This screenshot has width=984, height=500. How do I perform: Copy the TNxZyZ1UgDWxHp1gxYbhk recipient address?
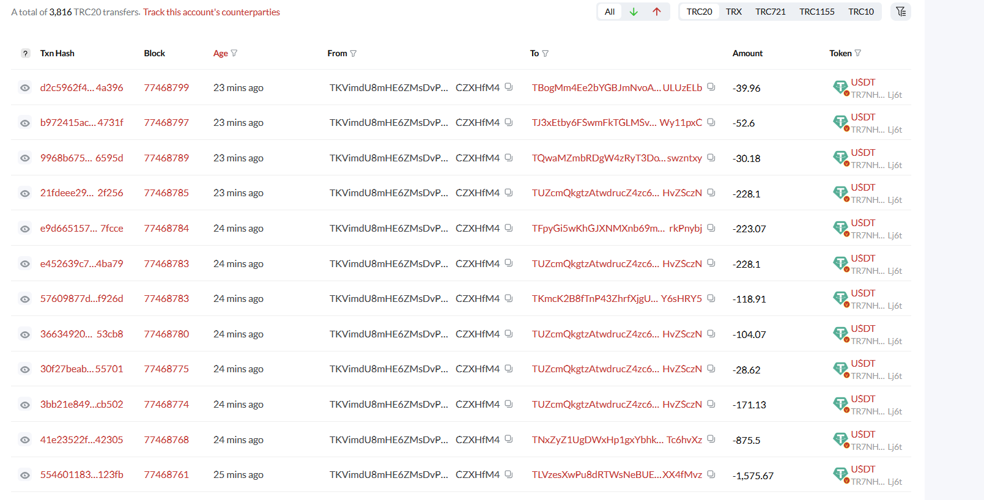tap(711, 439)
